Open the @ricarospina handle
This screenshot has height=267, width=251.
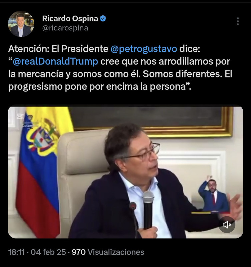pos(65,28)
